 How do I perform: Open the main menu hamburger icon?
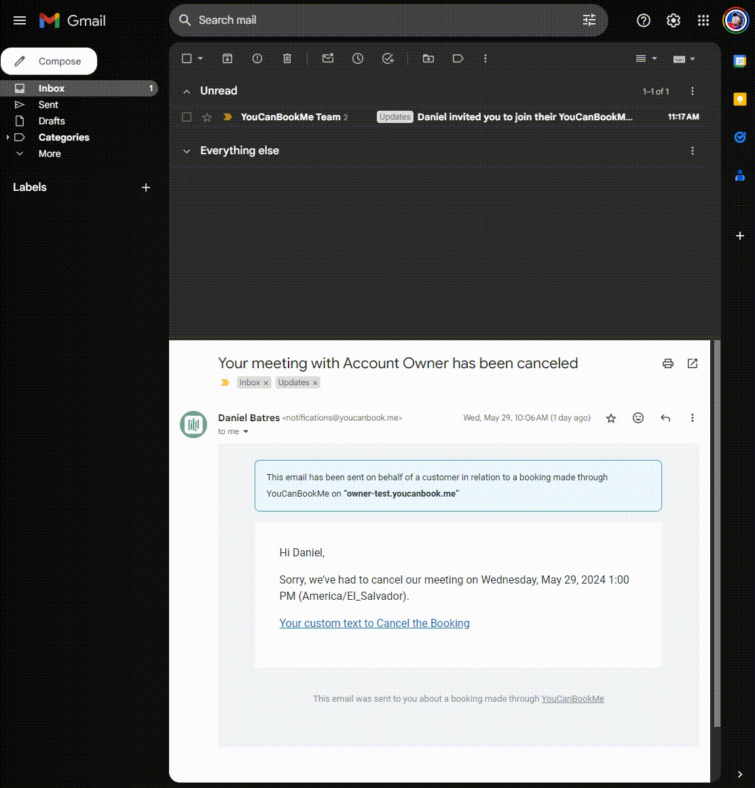click(x=20, y=20)
